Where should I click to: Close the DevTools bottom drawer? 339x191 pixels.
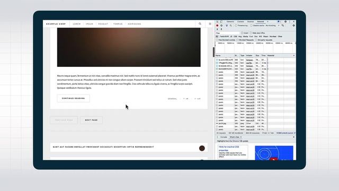click(293, 137)
